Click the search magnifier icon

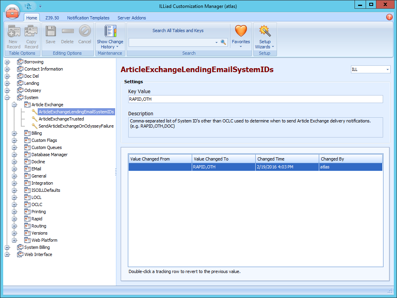pos(224,42)
